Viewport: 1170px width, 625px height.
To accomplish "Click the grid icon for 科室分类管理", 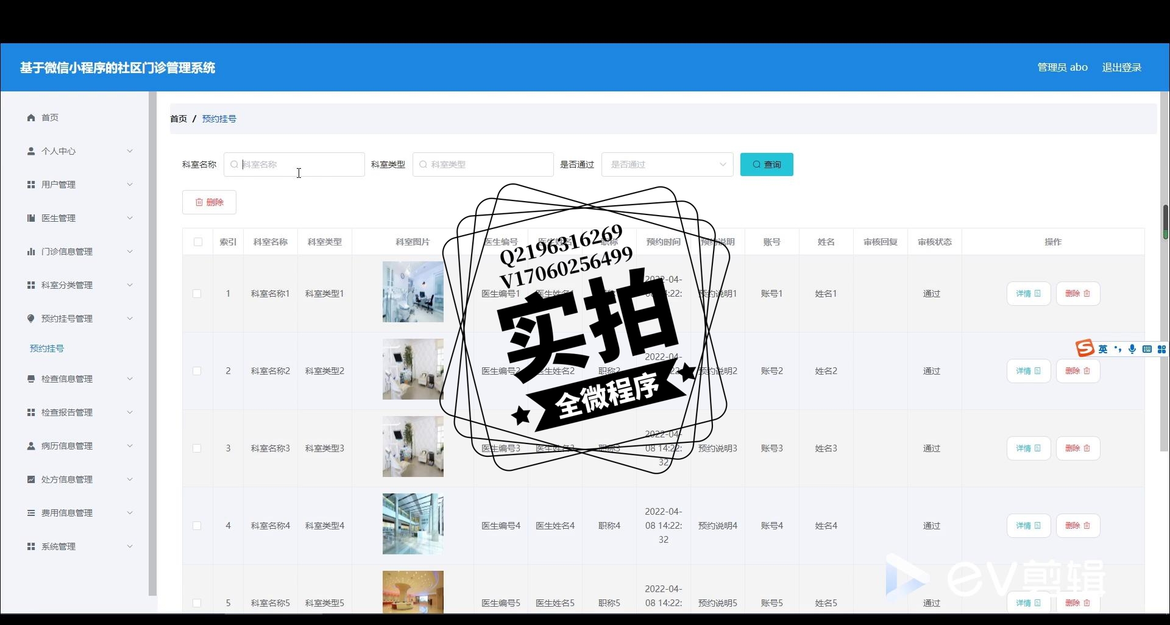I will point(31,285).
